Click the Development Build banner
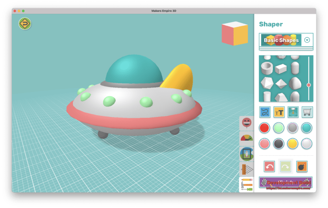This screenshot has width=328, height=208. coord(286,183)
